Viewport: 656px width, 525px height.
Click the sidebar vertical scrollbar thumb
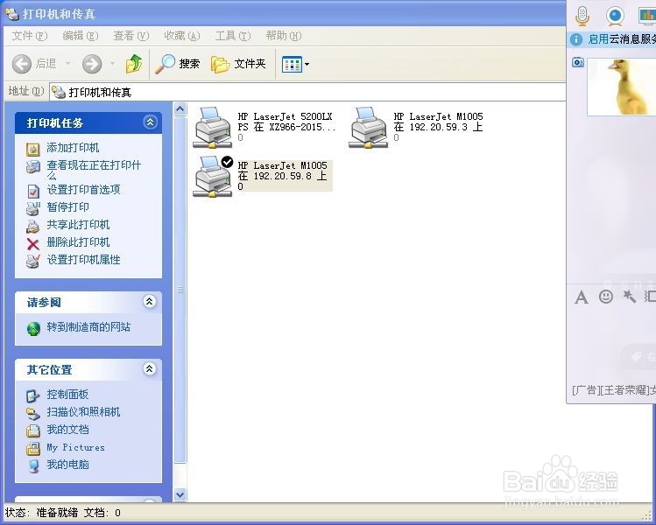point(180,290)
